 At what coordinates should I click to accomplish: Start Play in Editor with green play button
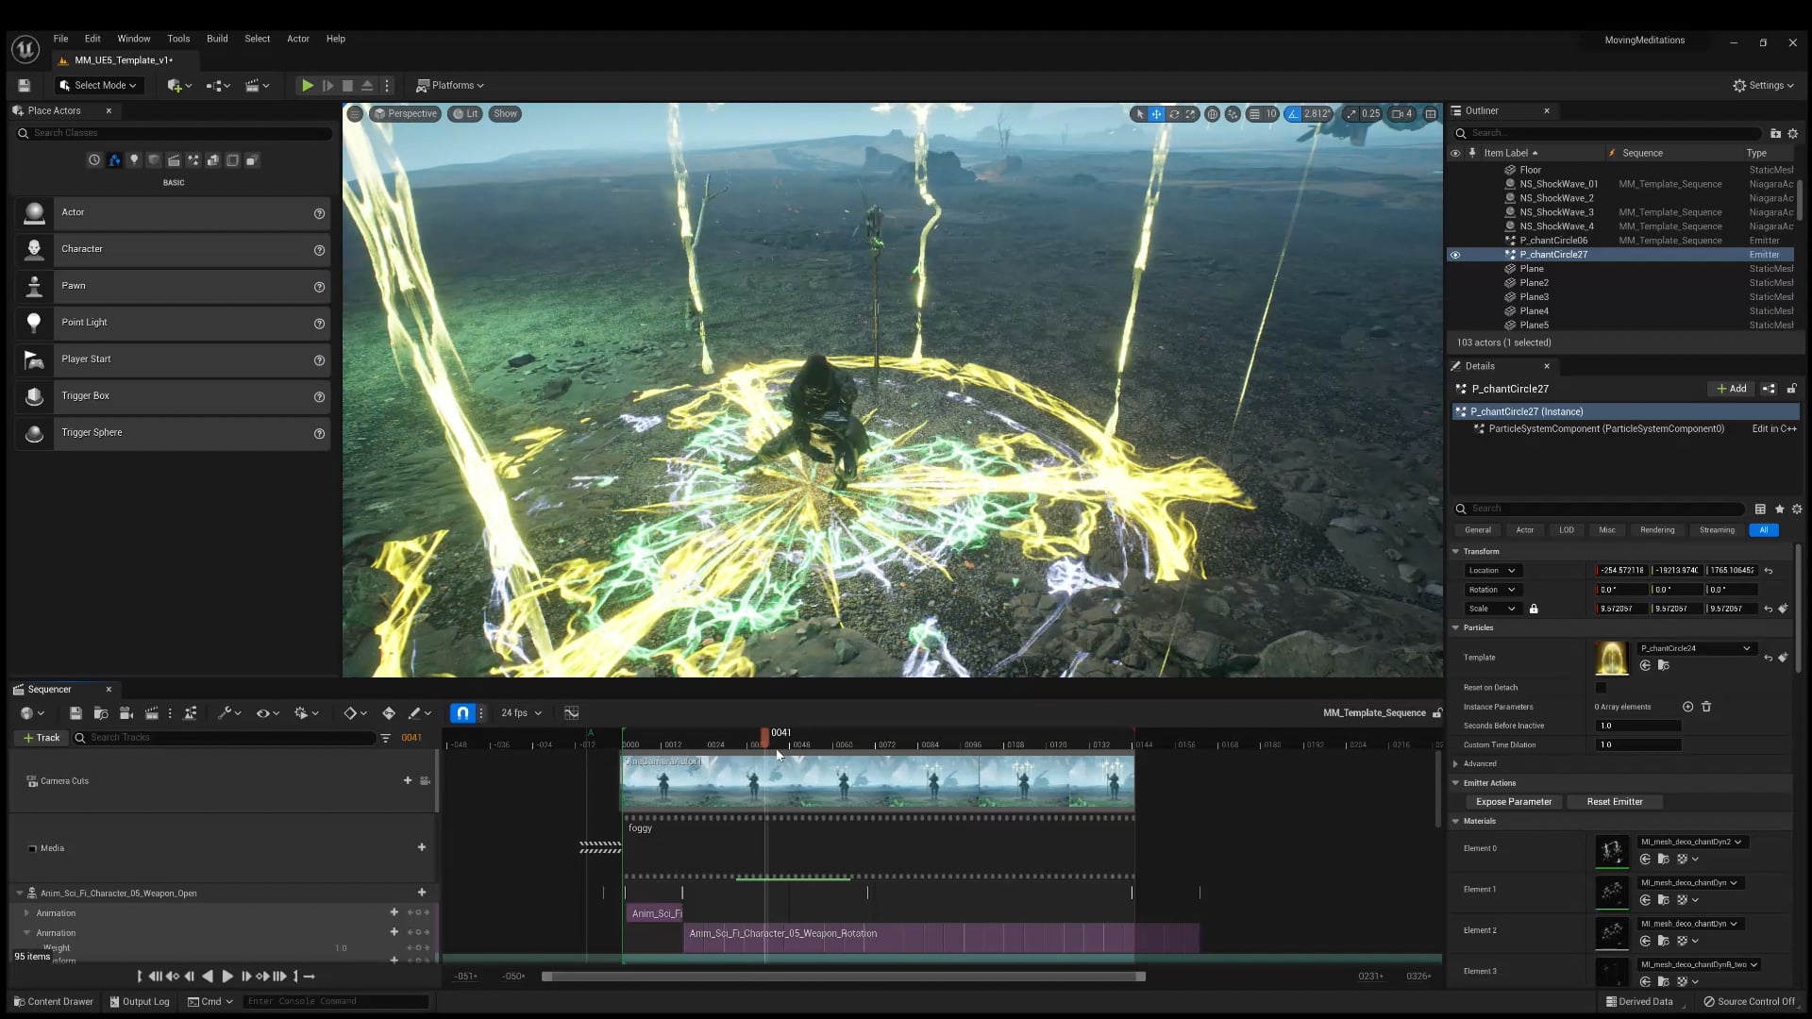[x=307, y=86]
